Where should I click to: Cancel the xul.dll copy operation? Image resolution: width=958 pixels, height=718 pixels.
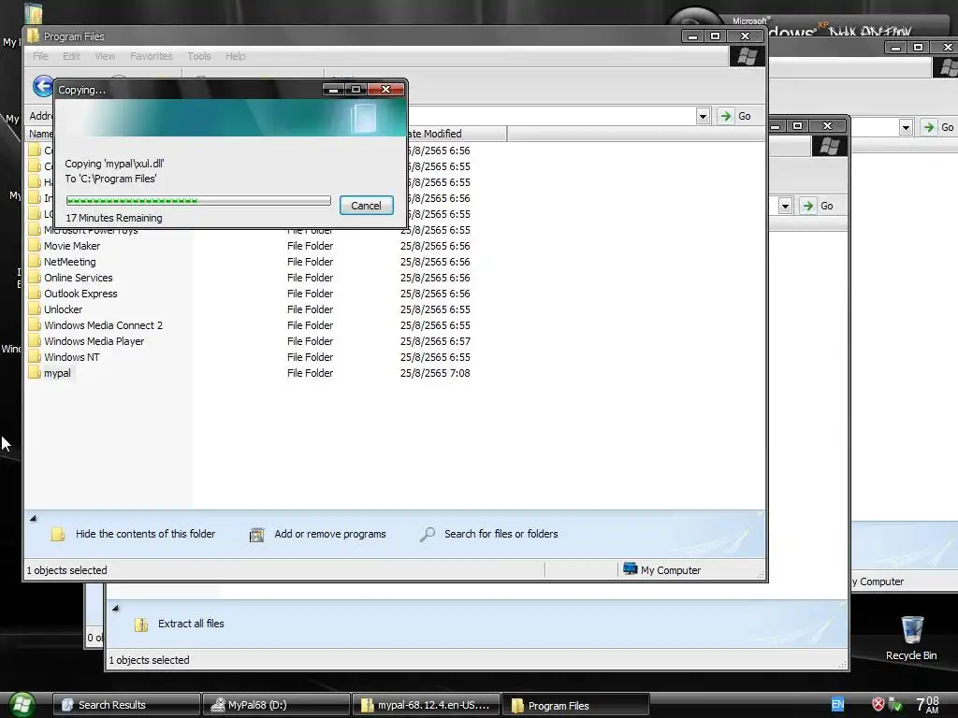coord(366,206)
